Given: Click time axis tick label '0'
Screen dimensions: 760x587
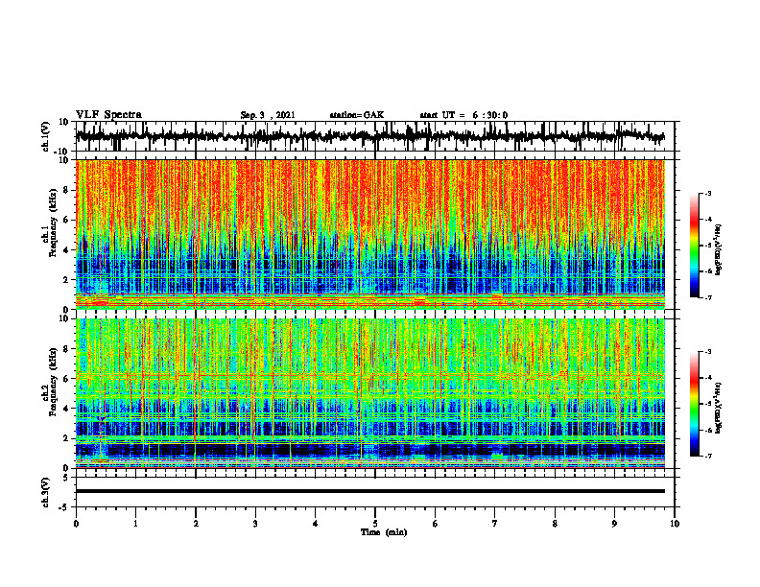Looking at the screenshot, I should click(76, 524).
